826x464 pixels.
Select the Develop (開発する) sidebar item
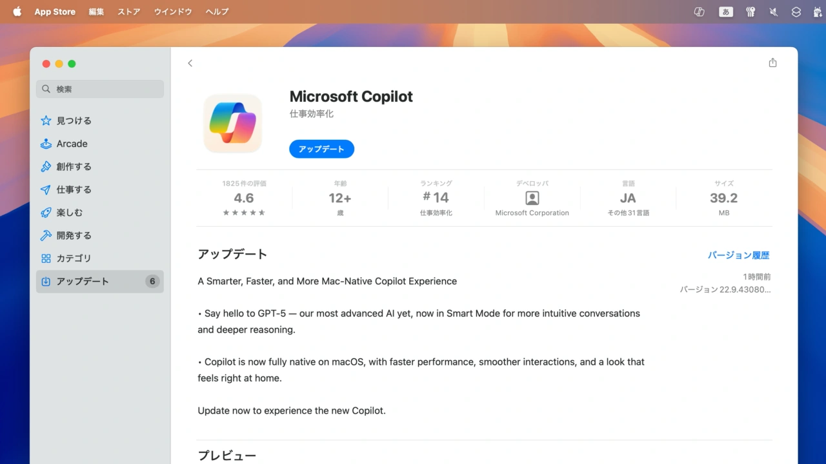(x=74, y=235)
